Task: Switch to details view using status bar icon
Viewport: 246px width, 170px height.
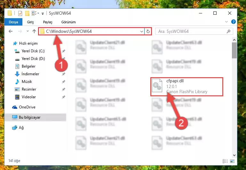Action: tap(225, 161)
